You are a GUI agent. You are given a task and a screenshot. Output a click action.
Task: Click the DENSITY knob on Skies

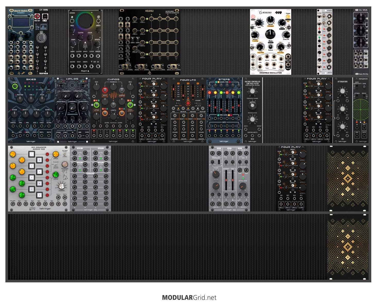click(x=25, y=114)
